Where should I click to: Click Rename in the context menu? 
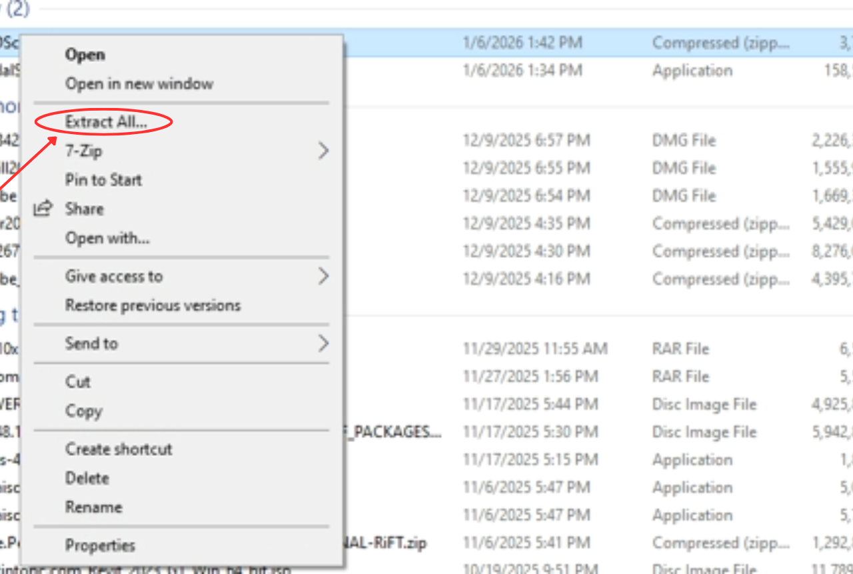pos(93,507)
